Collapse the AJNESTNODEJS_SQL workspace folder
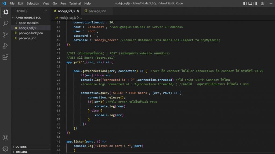 point(28,18)
